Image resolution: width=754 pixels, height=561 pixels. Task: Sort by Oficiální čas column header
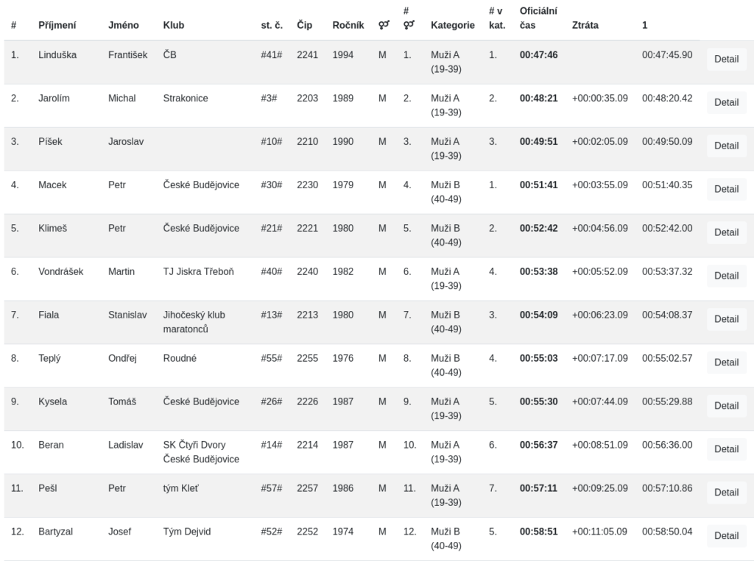[x=538, y=18]
